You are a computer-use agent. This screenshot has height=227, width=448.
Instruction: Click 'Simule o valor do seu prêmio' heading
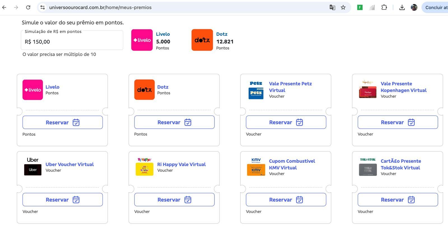click(73, 23)
